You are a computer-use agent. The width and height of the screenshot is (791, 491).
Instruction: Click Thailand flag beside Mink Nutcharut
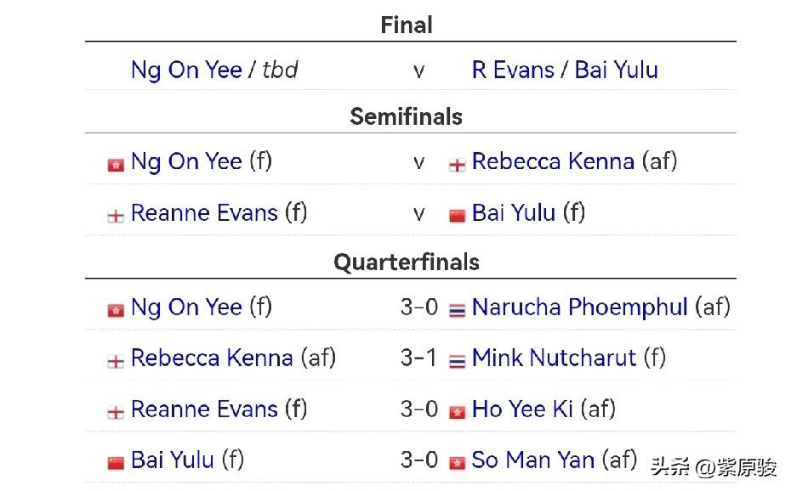[457, 361]
